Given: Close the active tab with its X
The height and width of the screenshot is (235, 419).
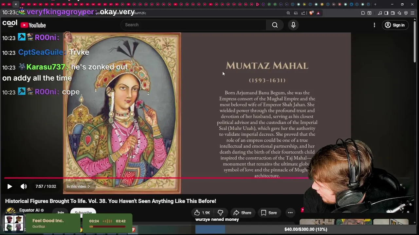Looking at the screenshot, I should point(16,4).
